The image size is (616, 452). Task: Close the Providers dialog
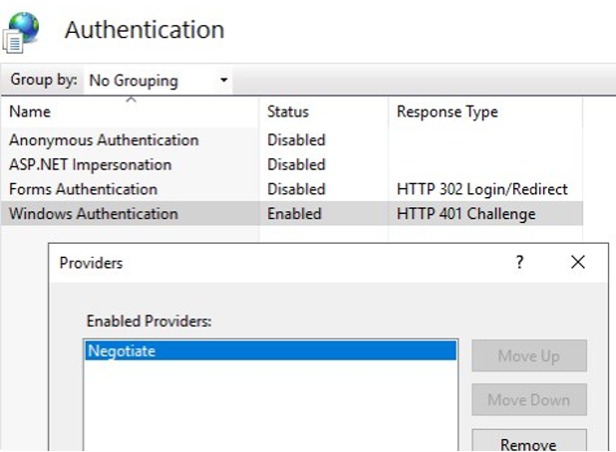pyautogui.click(x=578, y=262)
